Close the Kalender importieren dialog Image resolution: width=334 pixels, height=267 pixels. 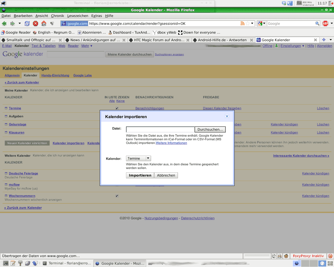click(227, 116)
